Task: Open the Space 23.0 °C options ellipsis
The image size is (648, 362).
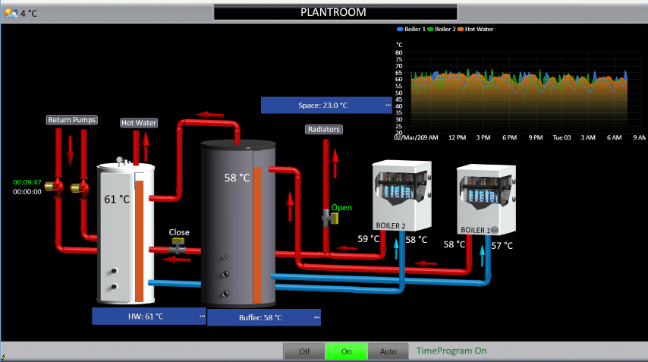Action: (388, 105)
